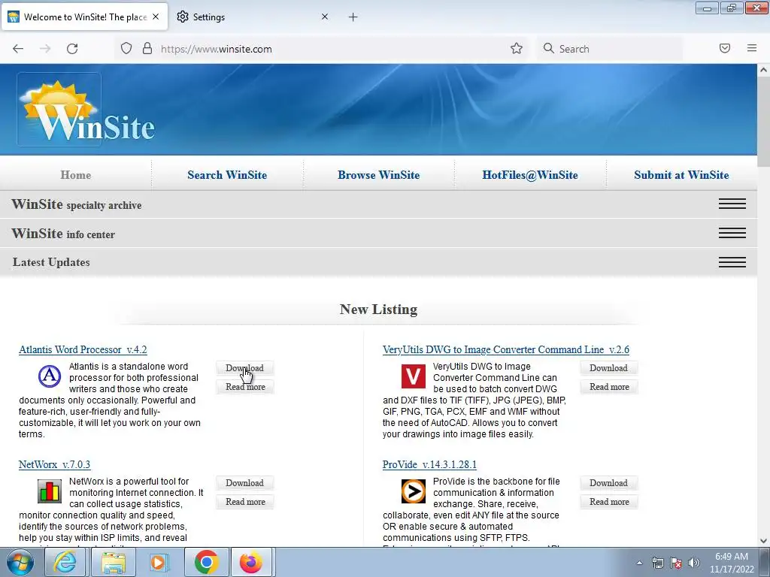Open the Atlantis Word Processor v.4.2 link

click(83, 349)
